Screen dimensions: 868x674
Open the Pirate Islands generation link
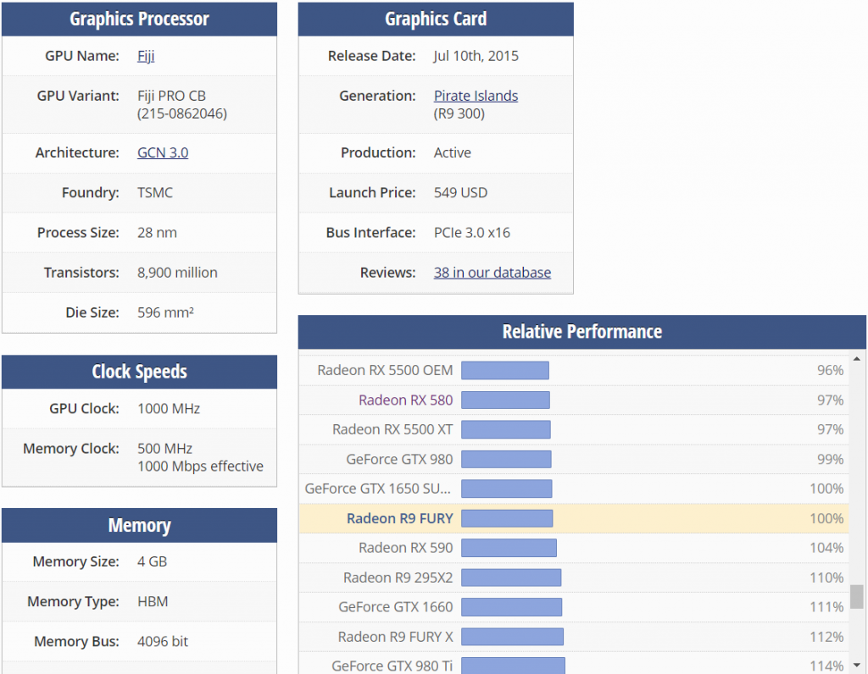(x=476, y=97)
